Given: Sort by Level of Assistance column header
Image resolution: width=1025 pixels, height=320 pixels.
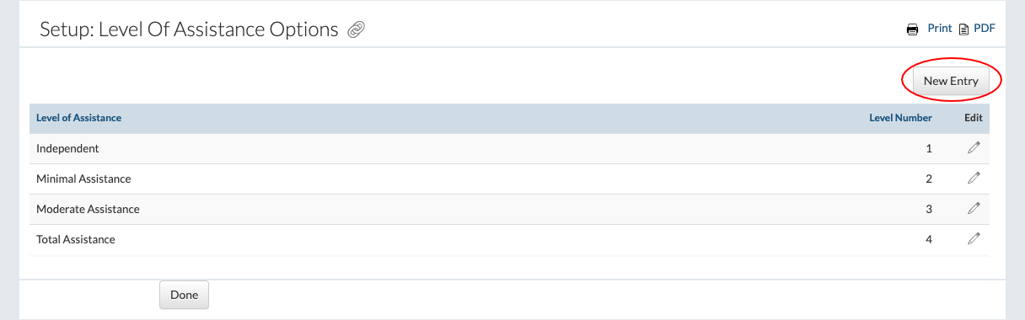Looking at the screenshot, I should [x=78, y=118].
